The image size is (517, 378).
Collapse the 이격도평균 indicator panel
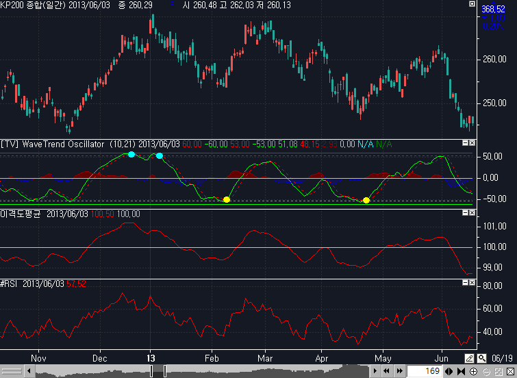(465, 214)
